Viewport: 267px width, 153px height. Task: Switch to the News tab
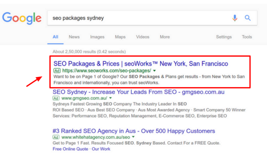pos(74,37)
